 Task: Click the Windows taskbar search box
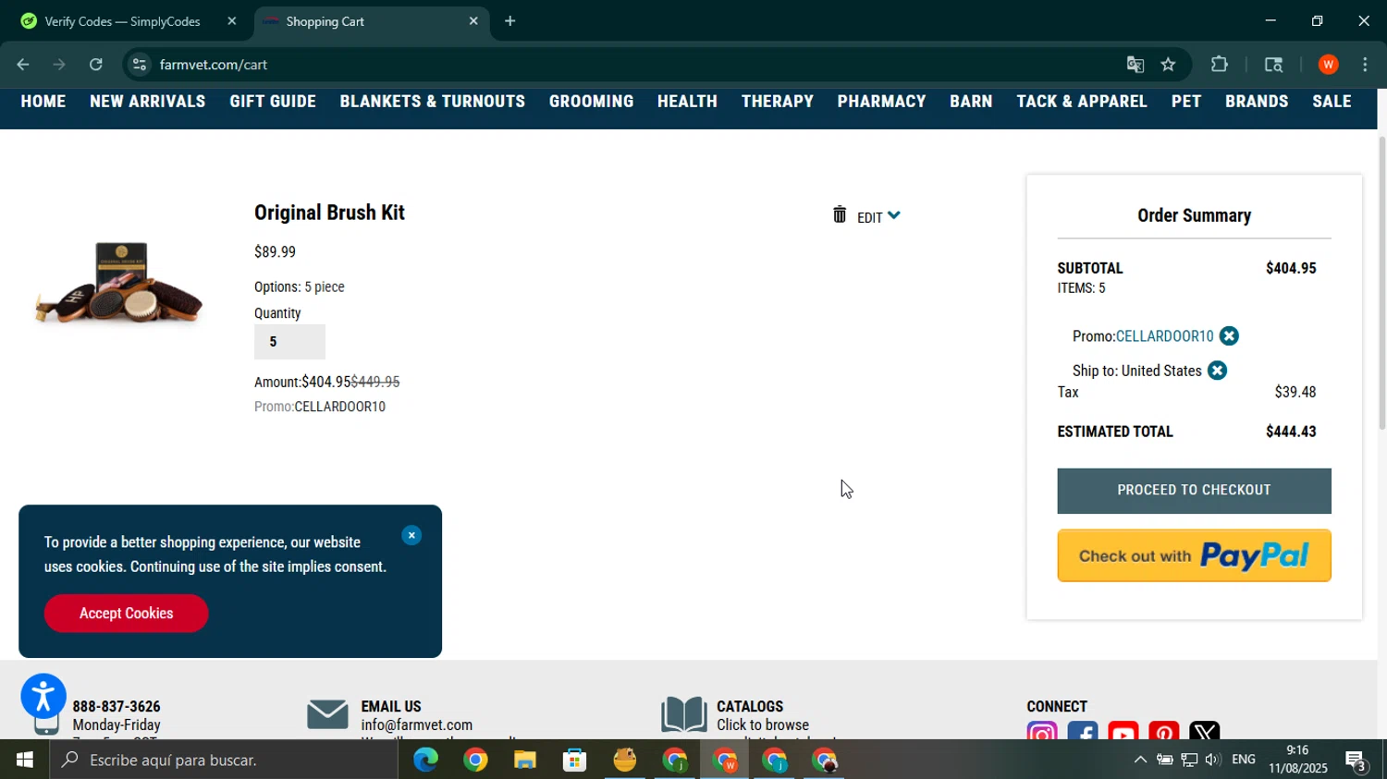(225, 761)
